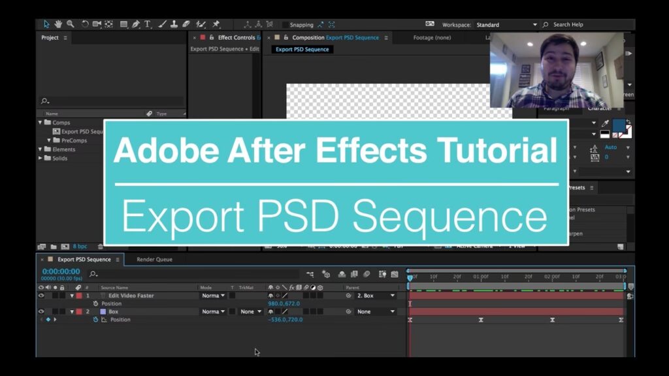Expand the Solids folder
669x376 pixels.
click(41, 158)
